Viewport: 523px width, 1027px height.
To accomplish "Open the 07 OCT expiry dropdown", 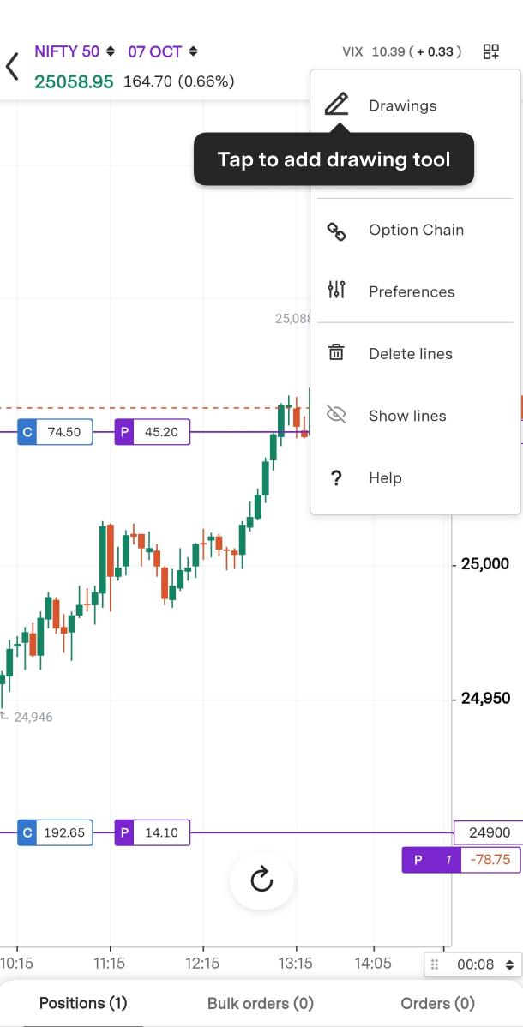I will pyautogui.click(x=163, y=51).
